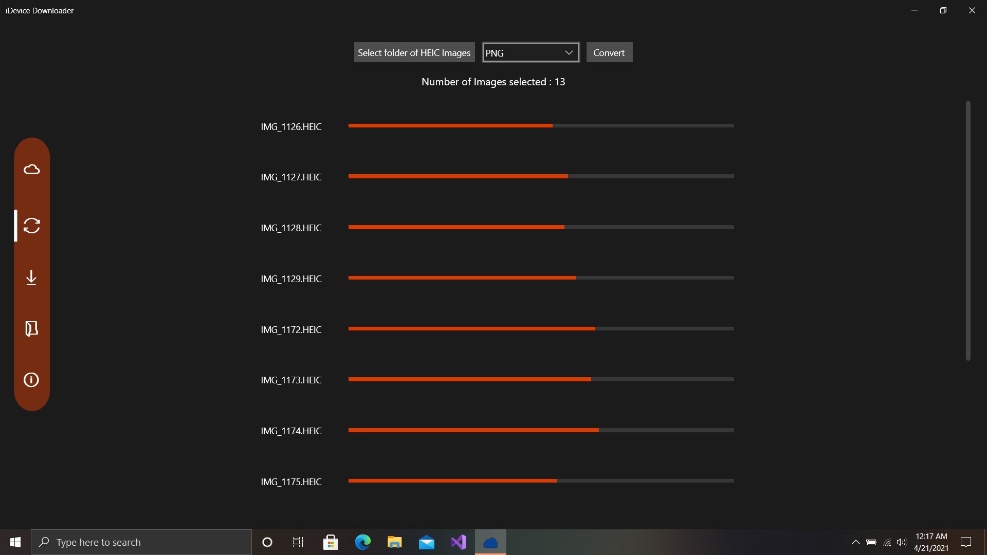Launch Microsoft Edge from taskbar
This screenshot has width=987, height=555.
(x=363, y=542)
